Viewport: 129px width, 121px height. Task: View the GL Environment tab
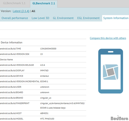coord(63,18)
